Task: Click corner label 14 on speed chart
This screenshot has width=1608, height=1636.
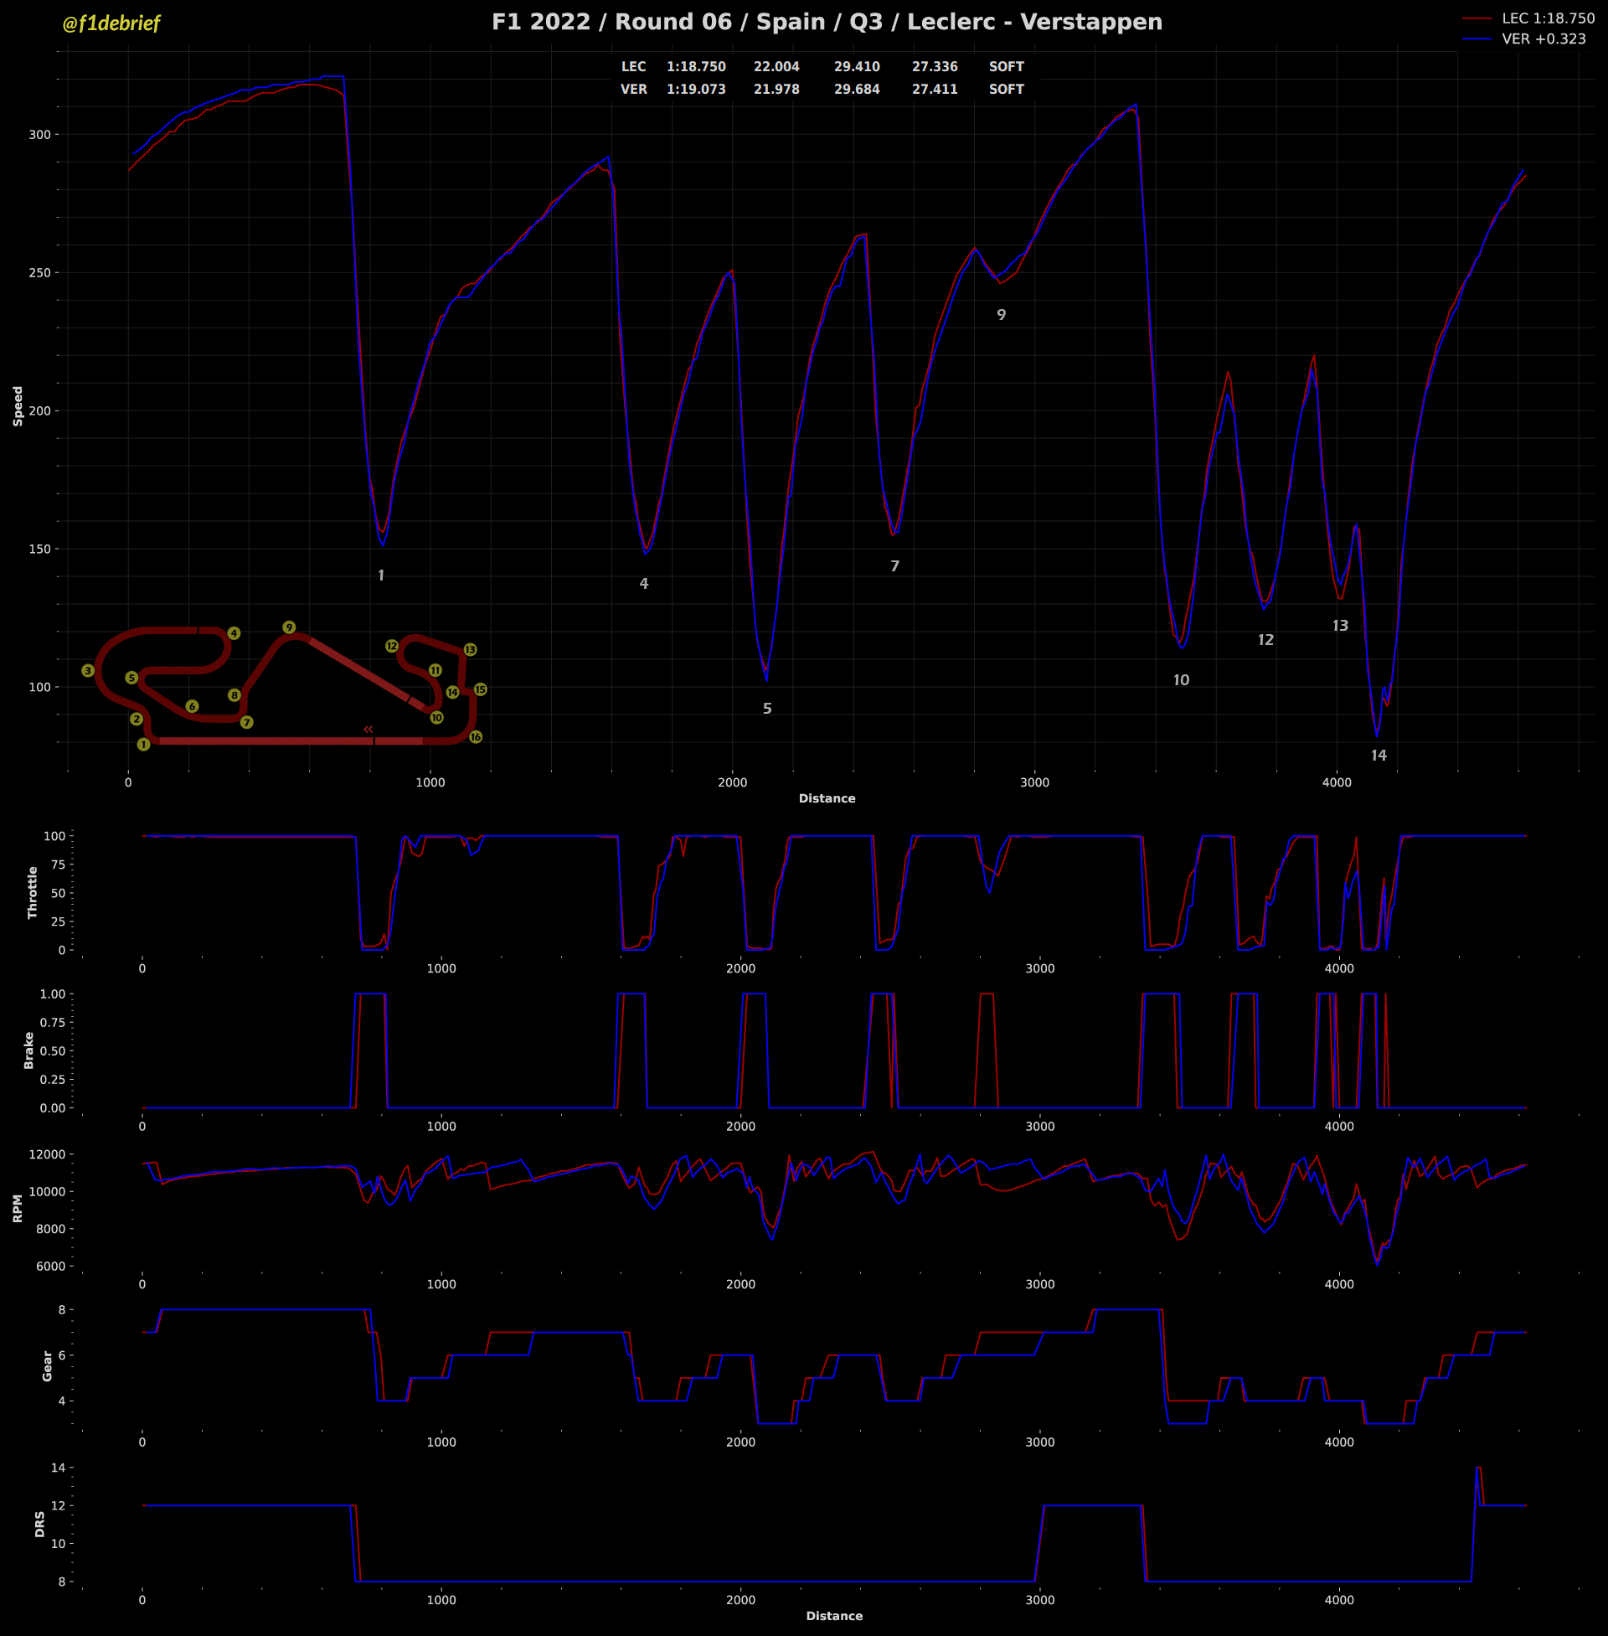Action: coord(1379,756)
